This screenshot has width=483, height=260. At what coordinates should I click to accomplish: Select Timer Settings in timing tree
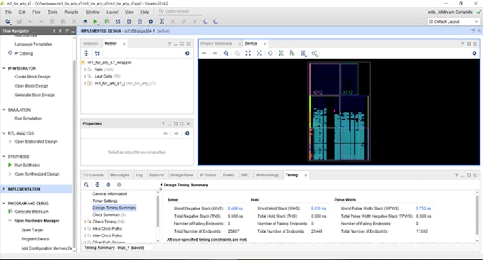tap(105, 201)
